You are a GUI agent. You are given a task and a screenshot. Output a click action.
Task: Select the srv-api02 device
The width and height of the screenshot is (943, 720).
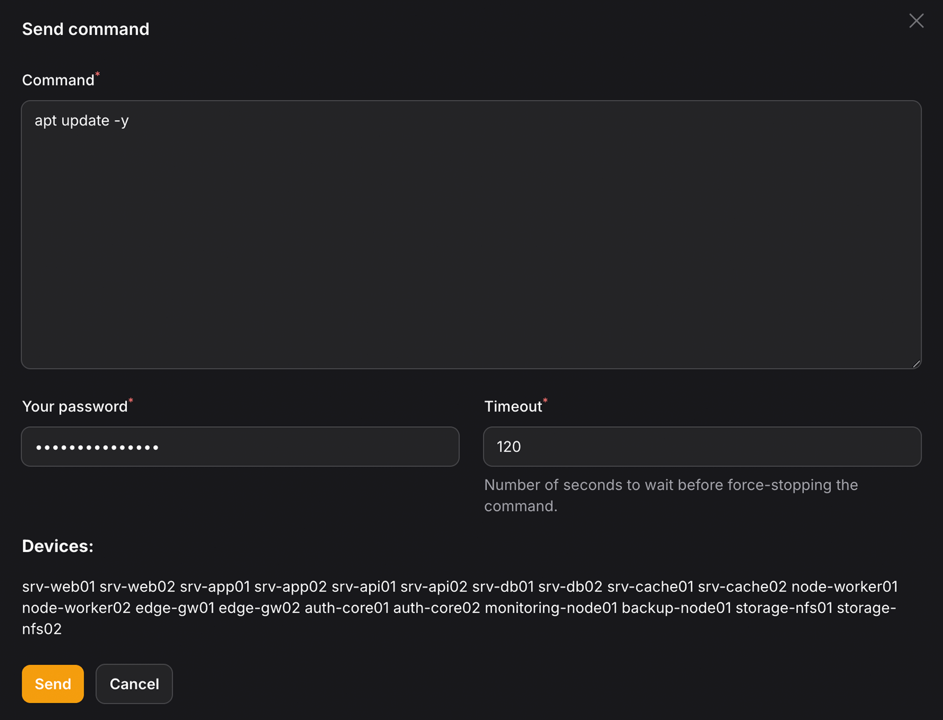(x=433, y=587)
